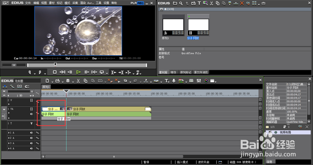Screen dimensions: 313x165
Task: Mute the 4 A audio track
Action: pos(31,148)
